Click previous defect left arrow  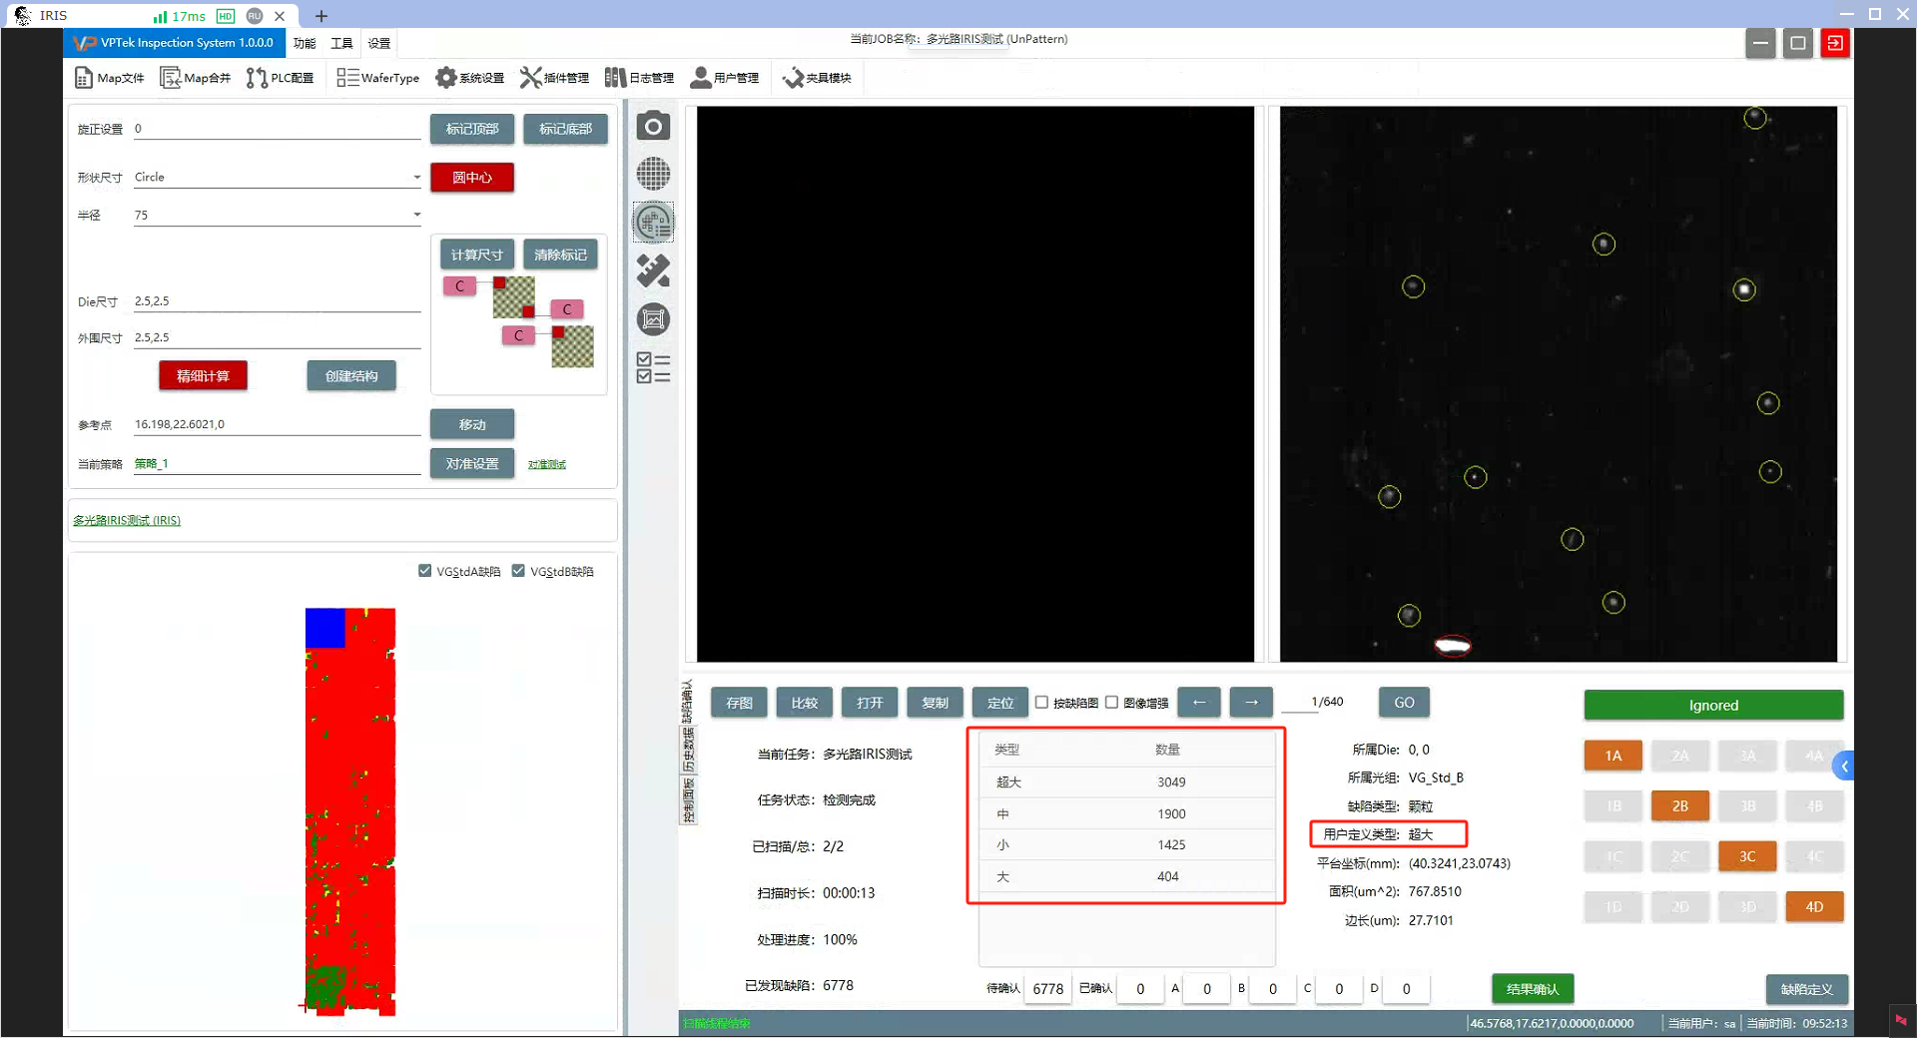(x=1199, y=703)
